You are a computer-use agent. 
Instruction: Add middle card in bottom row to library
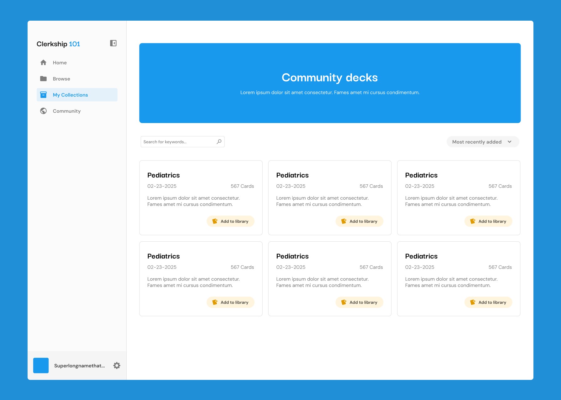(359, 302)
